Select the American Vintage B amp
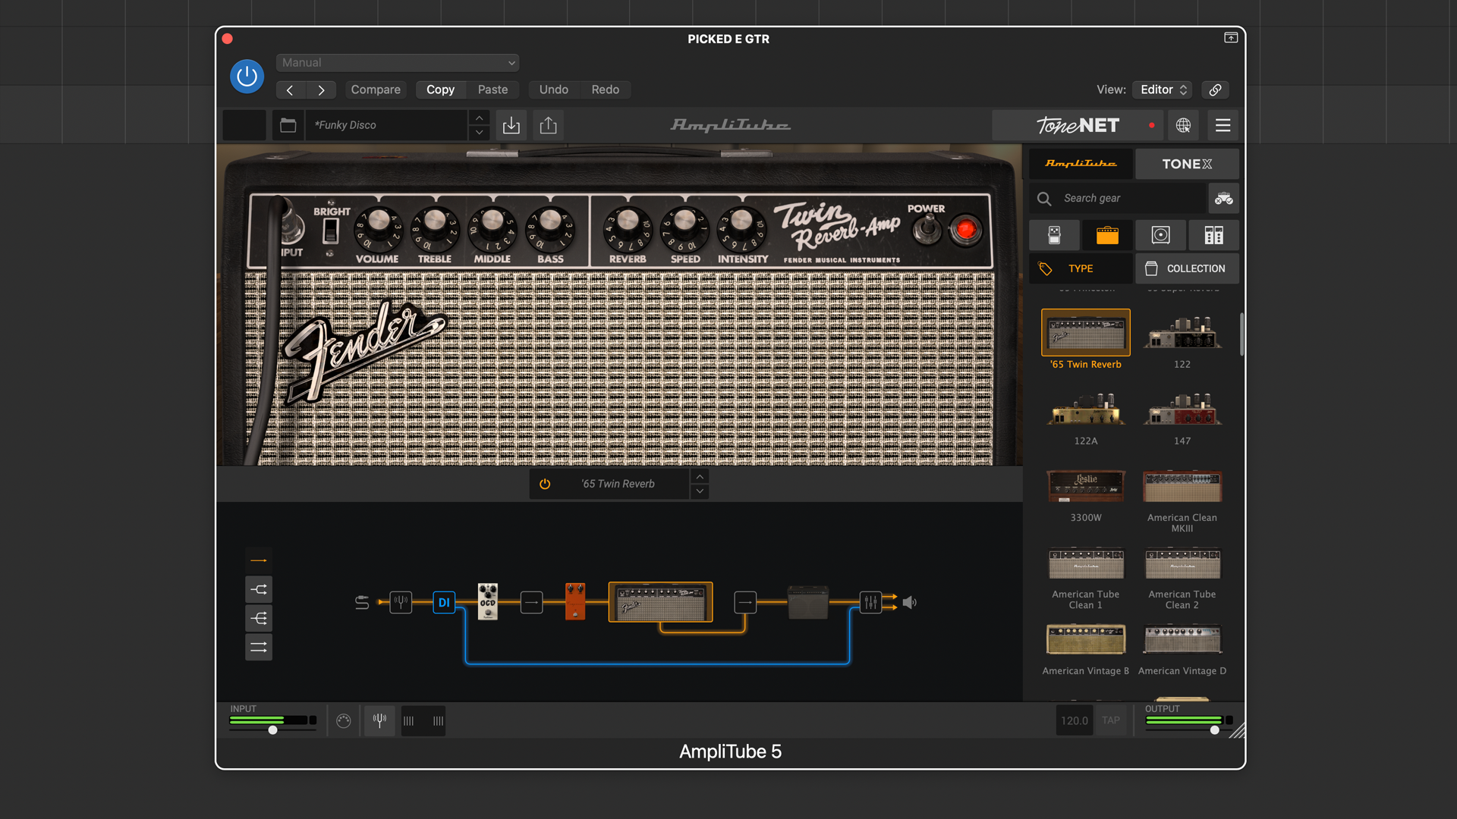Image resolution: width=1457 pixels, height=819 pixels. (1086, 639)
